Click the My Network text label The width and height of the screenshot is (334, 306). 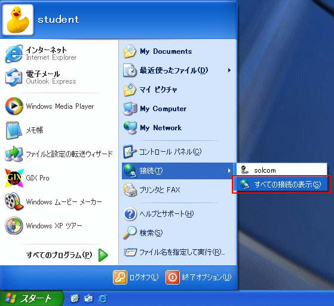pyautogui.click(x=161, y=128)
